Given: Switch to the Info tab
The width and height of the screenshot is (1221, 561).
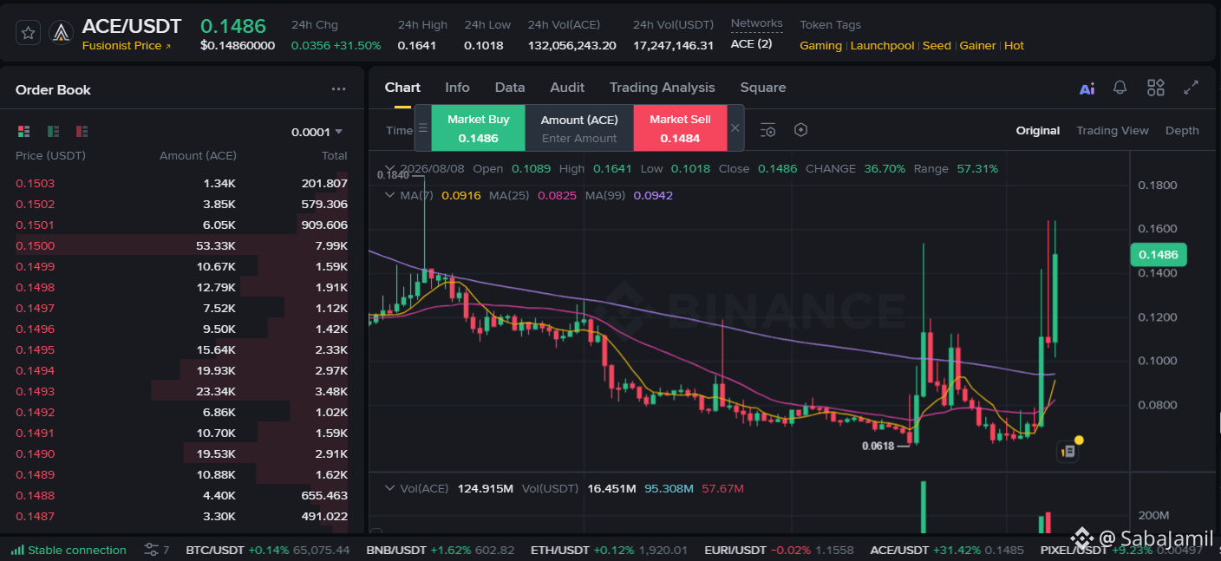Looking at the screenshot, I should tap(457, 88).
